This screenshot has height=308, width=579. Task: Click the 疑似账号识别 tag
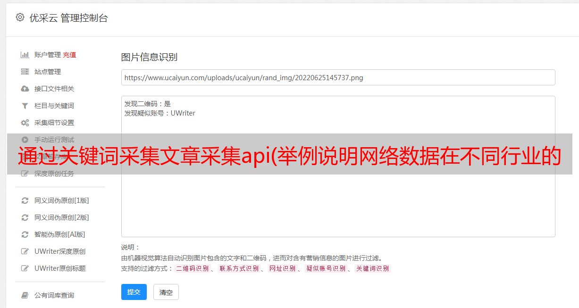pos(326,268)
